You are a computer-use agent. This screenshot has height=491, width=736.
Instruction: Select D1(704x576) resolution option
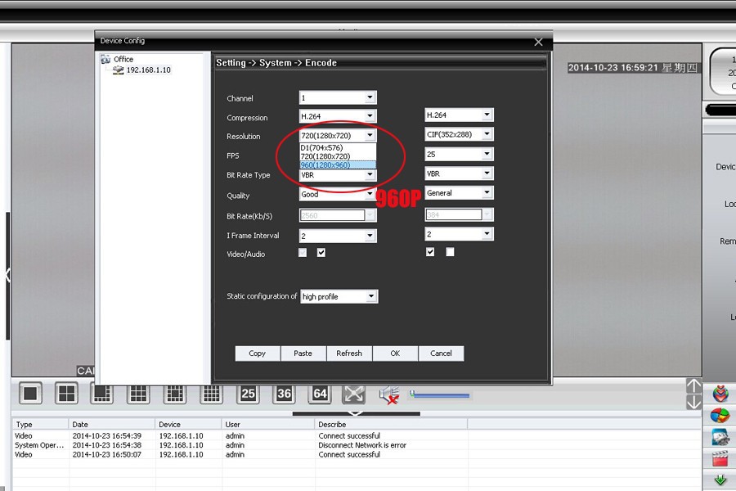point(337,148)
